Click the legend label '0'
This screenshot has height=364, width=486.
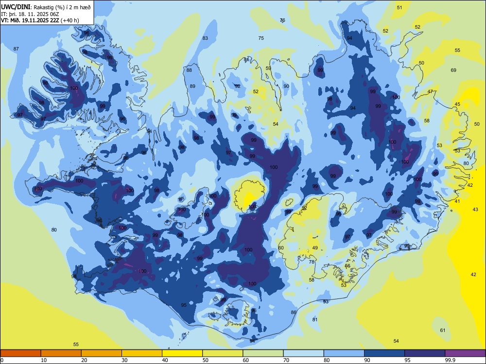coord(2,360)
